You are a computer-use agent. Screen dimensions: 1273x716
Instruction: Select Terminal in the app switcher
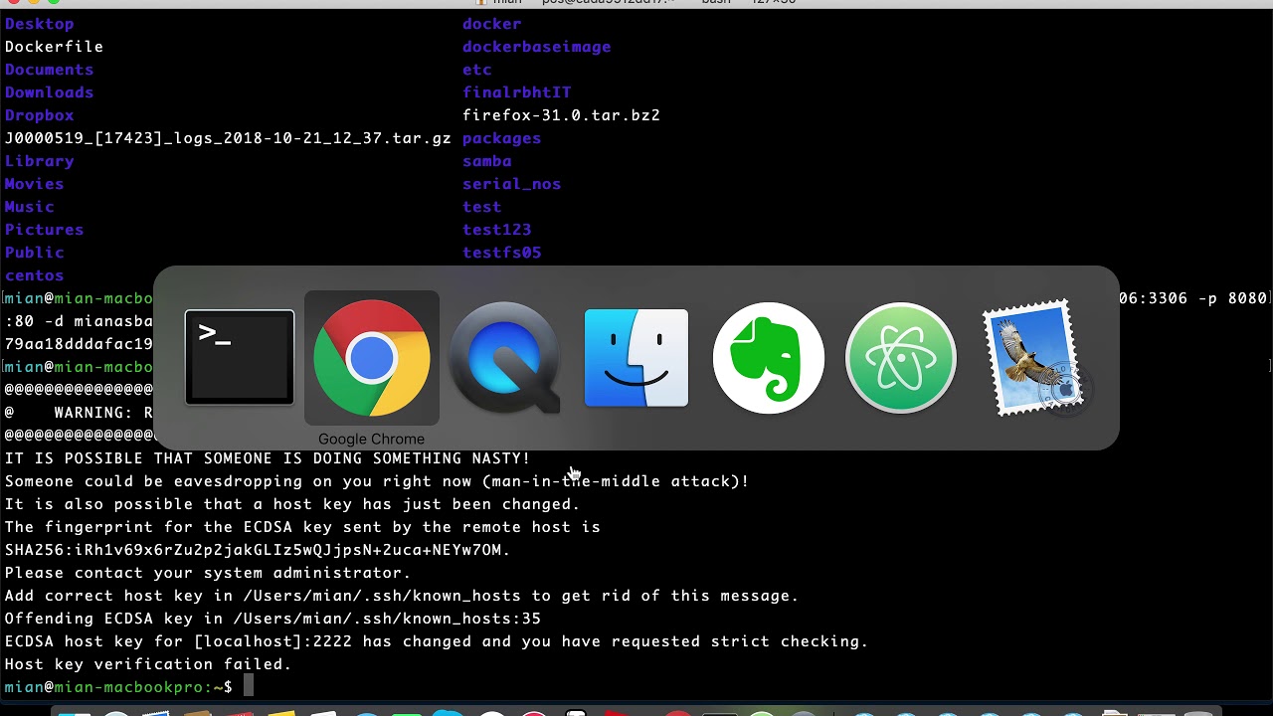[240, 358]
